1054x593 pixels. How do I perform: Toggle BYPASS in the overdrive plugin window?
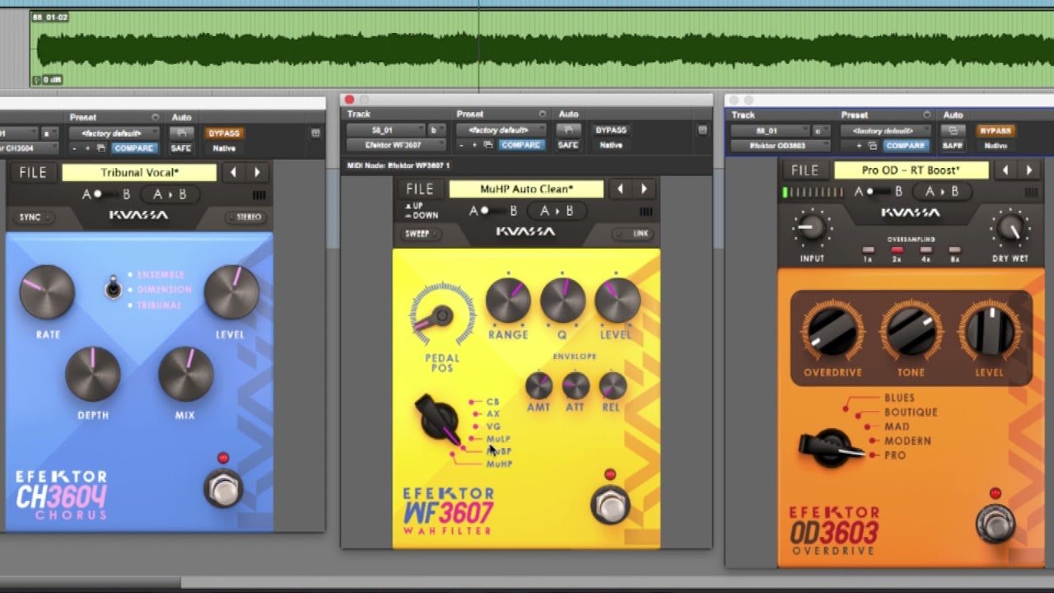(x=995, y=131)
